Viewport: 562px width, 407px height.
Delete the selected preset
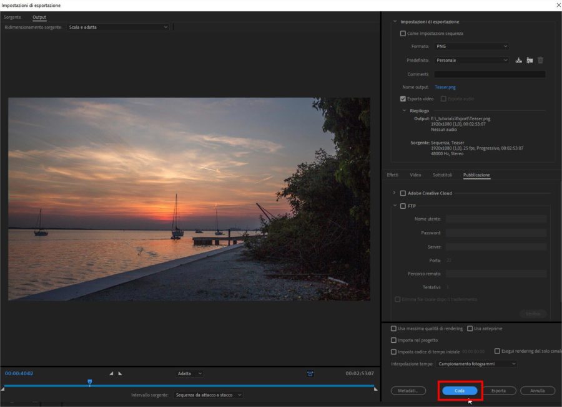(541, 60)
